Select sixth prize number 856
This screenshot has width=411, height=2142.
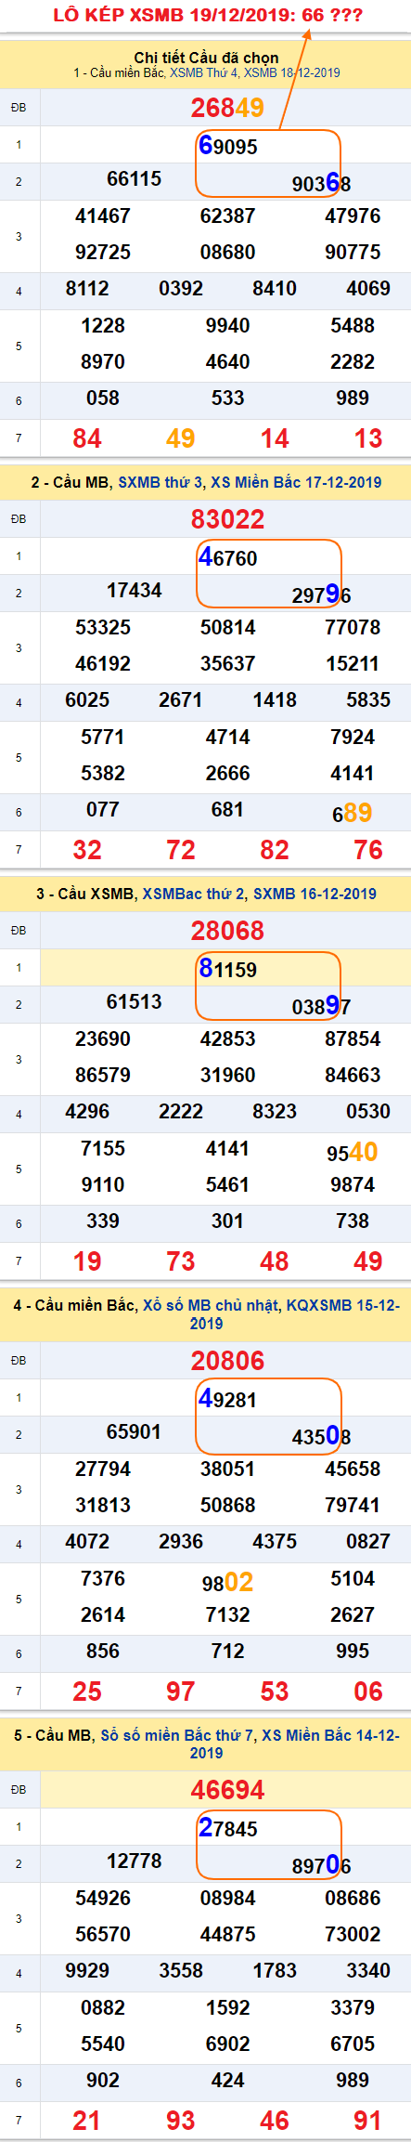tap(103, 1652)
